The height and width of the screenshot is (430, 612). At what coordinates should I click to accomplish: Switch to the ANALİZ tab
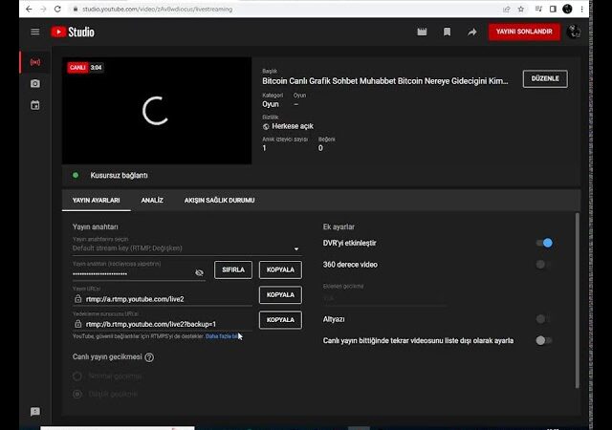152,201
